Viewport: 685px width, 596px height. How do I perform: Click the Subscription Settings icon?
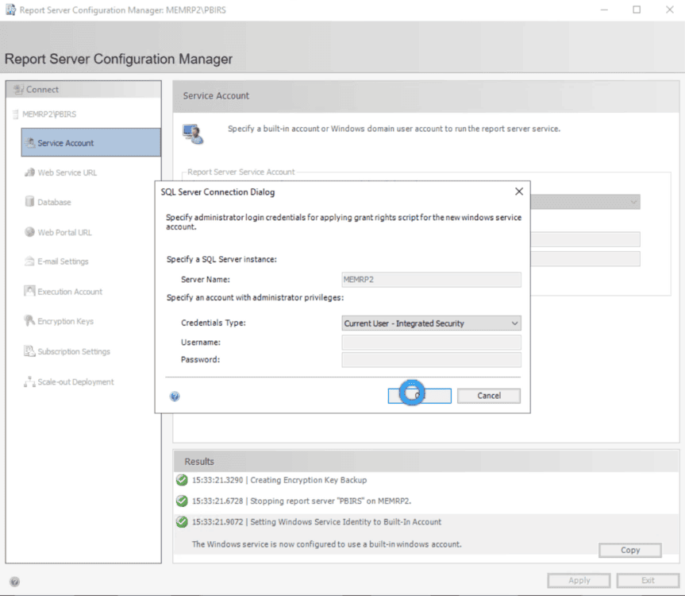pyautogui.click(x=29, y=350)
